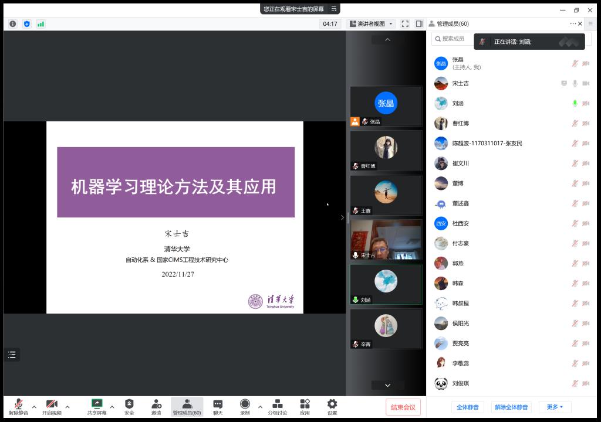Click the 结束会议 end meeting button
This screenshot has height=422, width=601.
403,407
